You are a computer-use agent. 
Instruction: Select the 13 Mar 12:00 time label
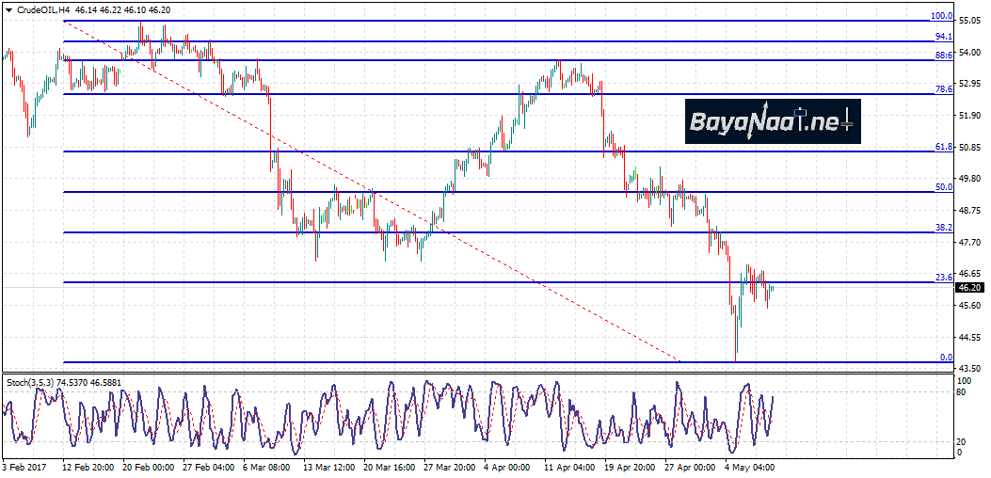coord(328,466)
